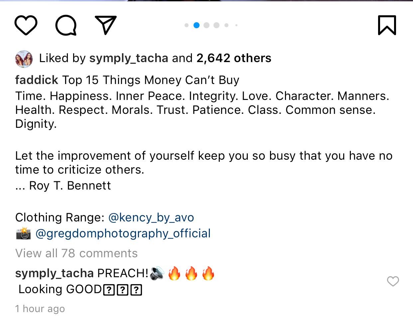Go to fifth small carousel dot

(226, 25)
